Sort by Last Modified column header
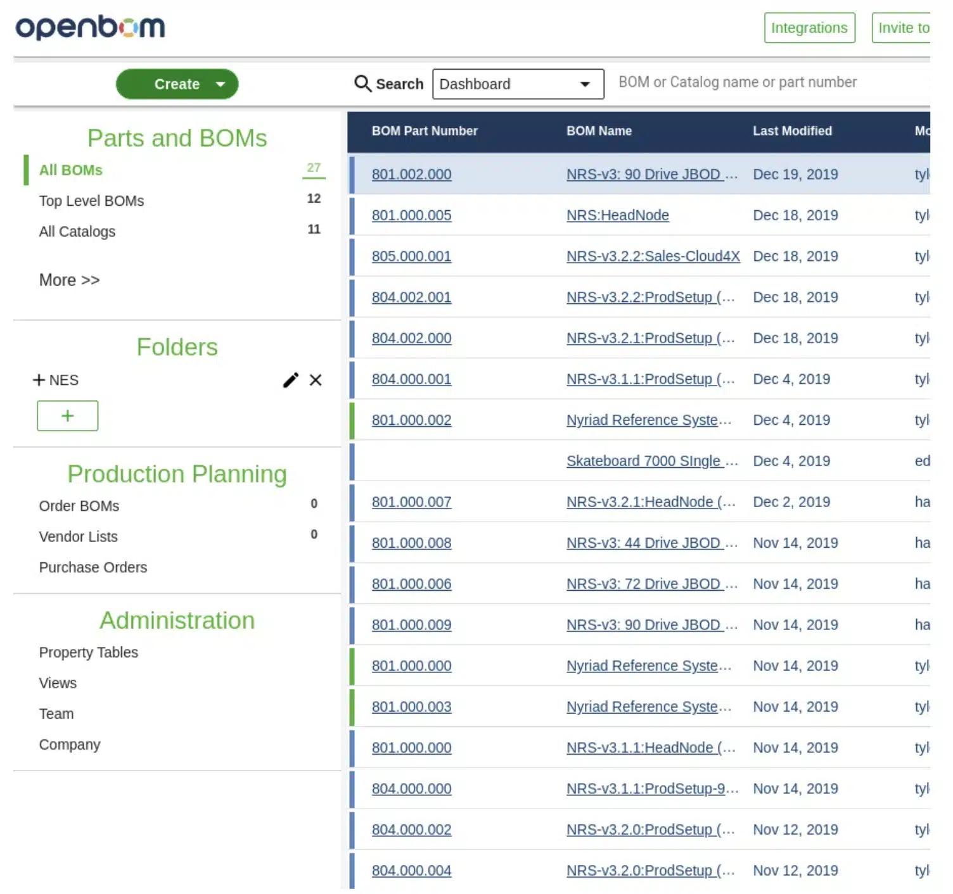This screenshot has width=953, height=894. point(792,131)
